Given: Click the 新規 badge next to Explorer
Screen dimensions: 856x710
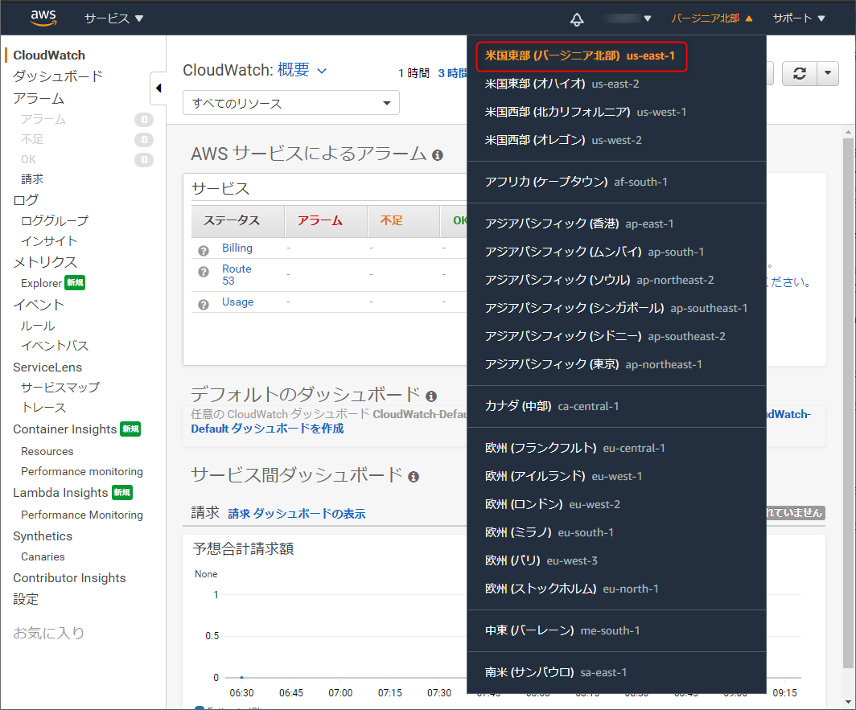Looking at the screenshot, I should point(75,283).
